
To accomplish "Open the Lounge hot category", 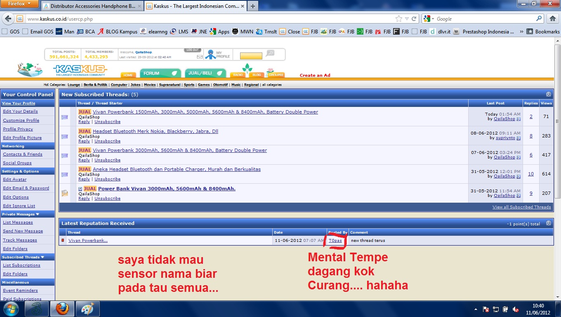I will point(73,85).
